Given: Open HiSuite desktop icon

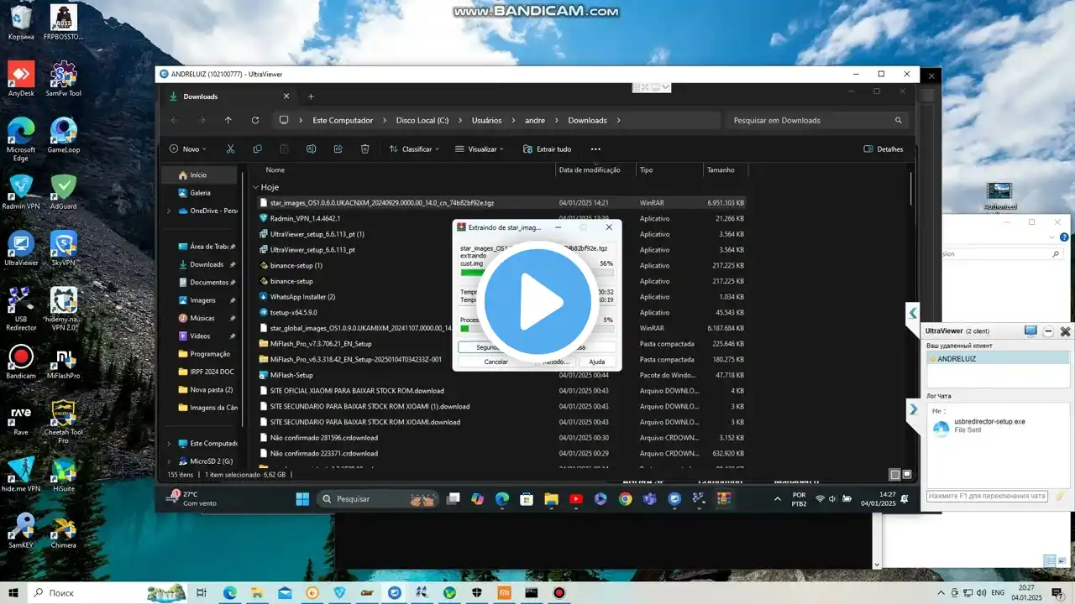Looking at the screenshot, I should [x=64, y=475].
